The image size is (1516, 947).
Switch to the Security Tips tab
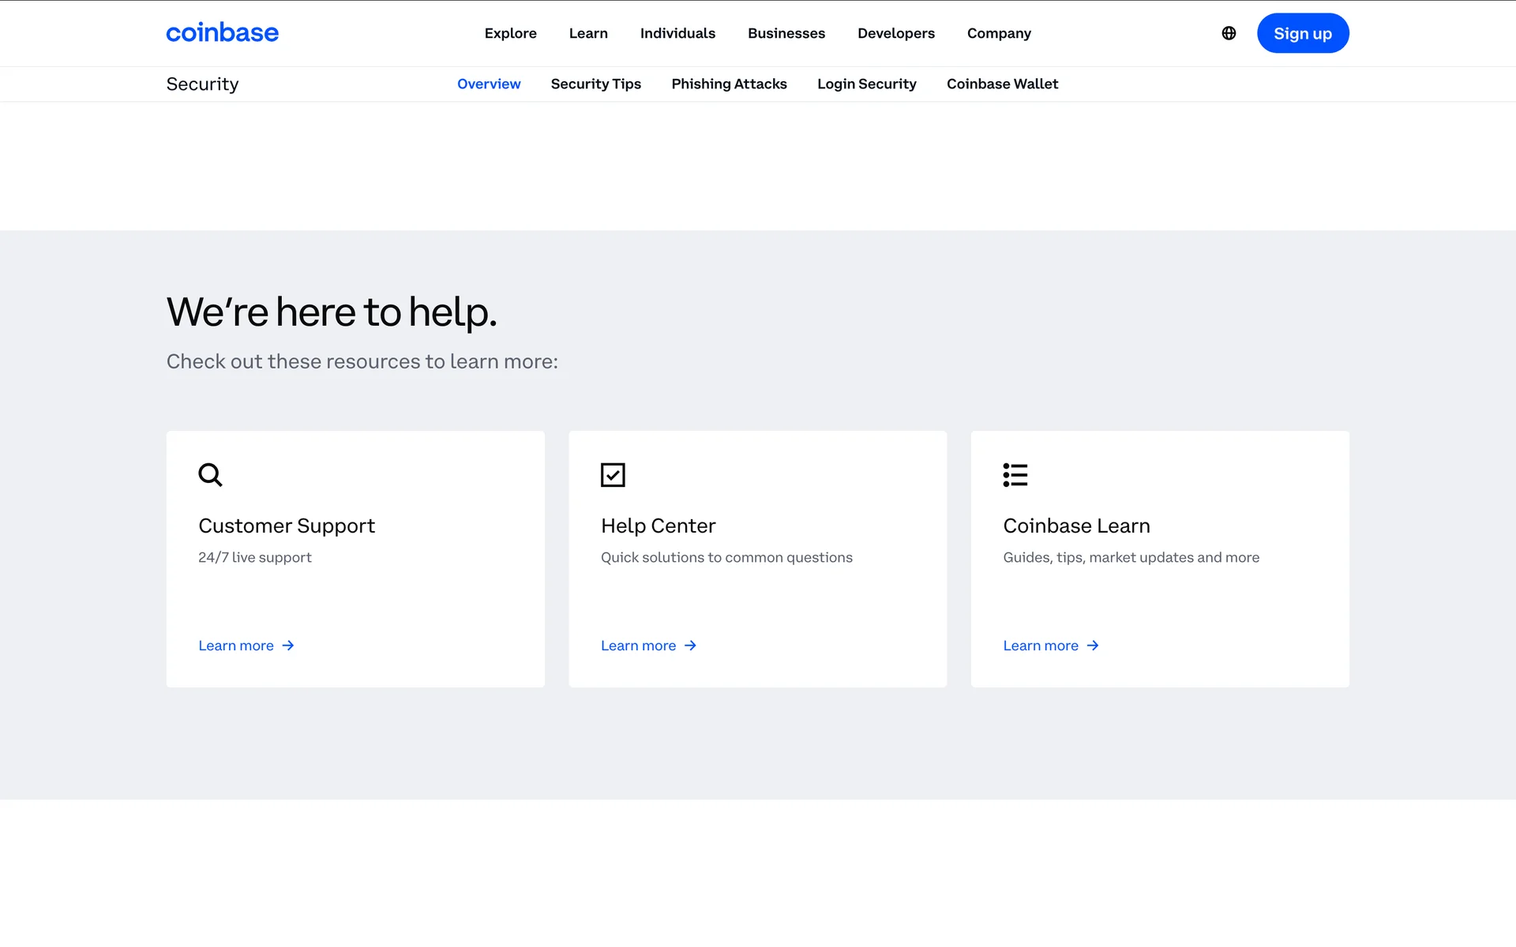point(595,84)
